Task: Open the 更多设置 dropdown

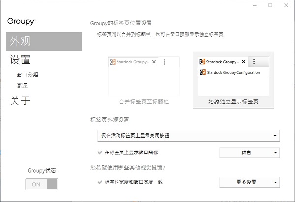Action: click(x=249, y=182)
